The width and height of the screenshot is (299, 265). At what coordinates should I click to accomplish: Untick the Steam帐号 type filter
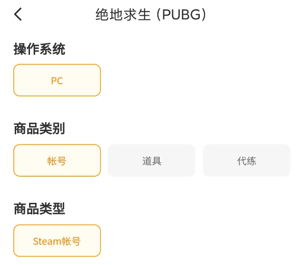pyautogui.click(x=57, y=241)
